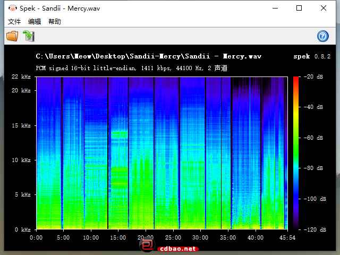Click the spek 0.8.2 version label
Viewport: 340px width, 255px height.
312,56
